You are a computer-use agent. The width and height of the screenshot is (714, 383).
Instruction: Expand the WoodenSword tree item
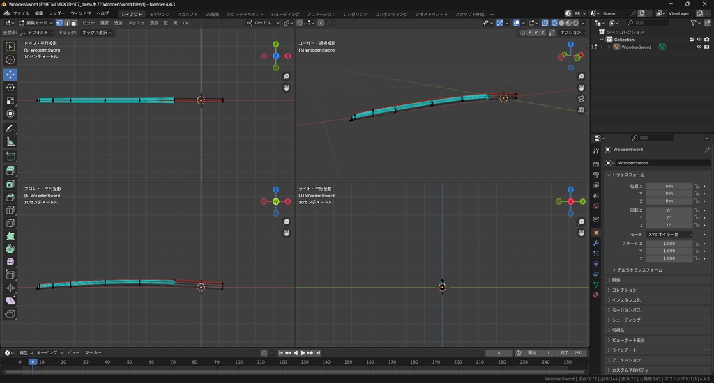pos(609,47)
